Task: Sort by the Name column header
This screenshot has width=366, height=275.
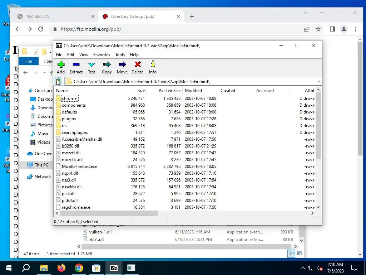Action: coord(83,91)
